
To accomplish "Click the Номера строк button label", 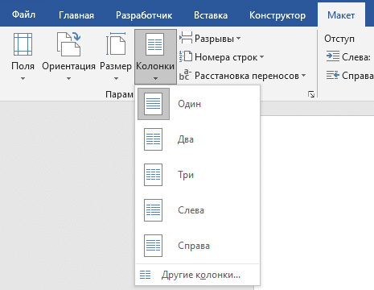I will 226,57.
